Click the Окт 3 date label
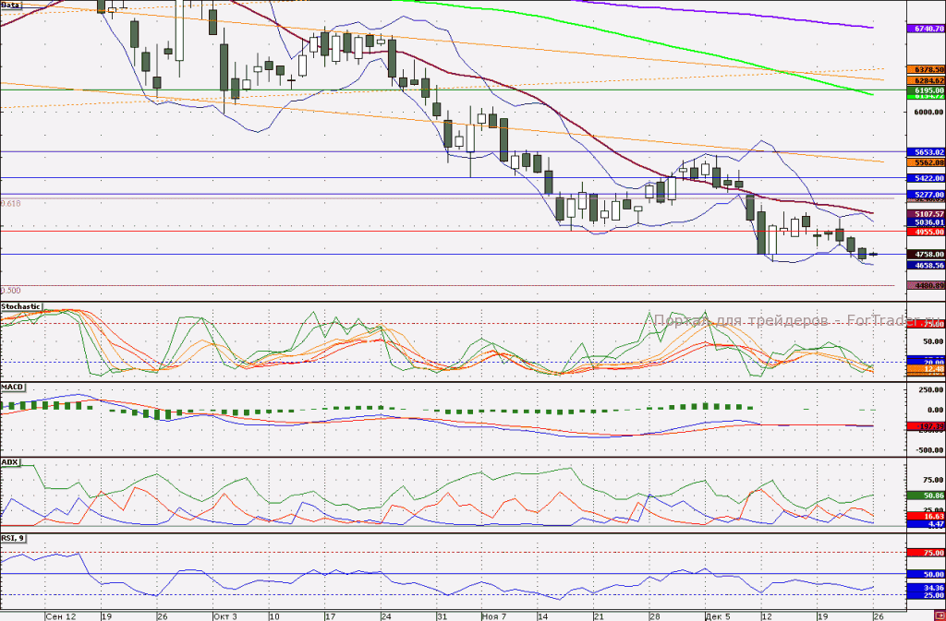Image resolution: width=946 pixels, height=621 pixels. coord(225,616)
